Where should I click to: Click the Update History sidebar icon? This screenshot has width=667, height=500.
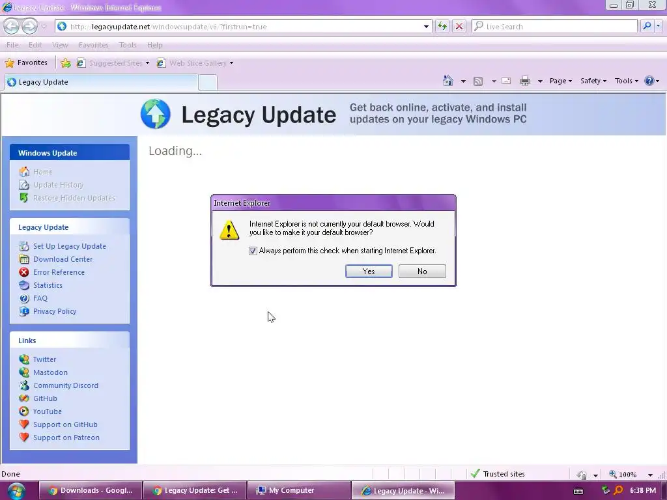pos(24,185)
